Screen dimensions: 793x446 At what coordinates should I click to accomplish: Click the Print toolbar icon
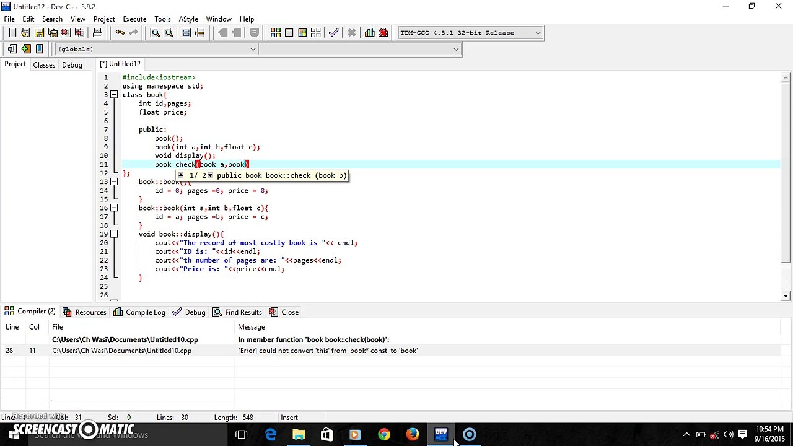pyautogui.click(x=97, y=33)
